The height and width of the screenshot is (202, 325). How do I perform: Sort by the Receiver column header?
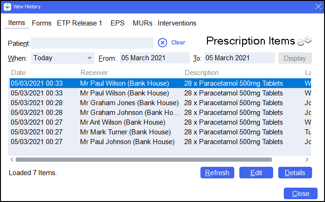click(94, 73)
